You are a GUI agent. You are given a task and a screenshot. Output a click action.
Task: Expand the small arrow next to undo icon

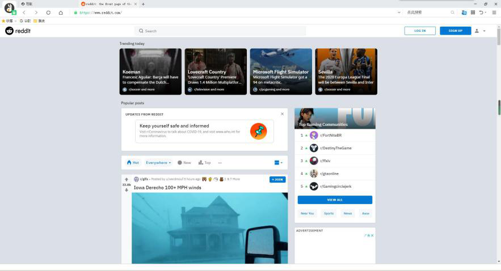(x=486, y=12)
